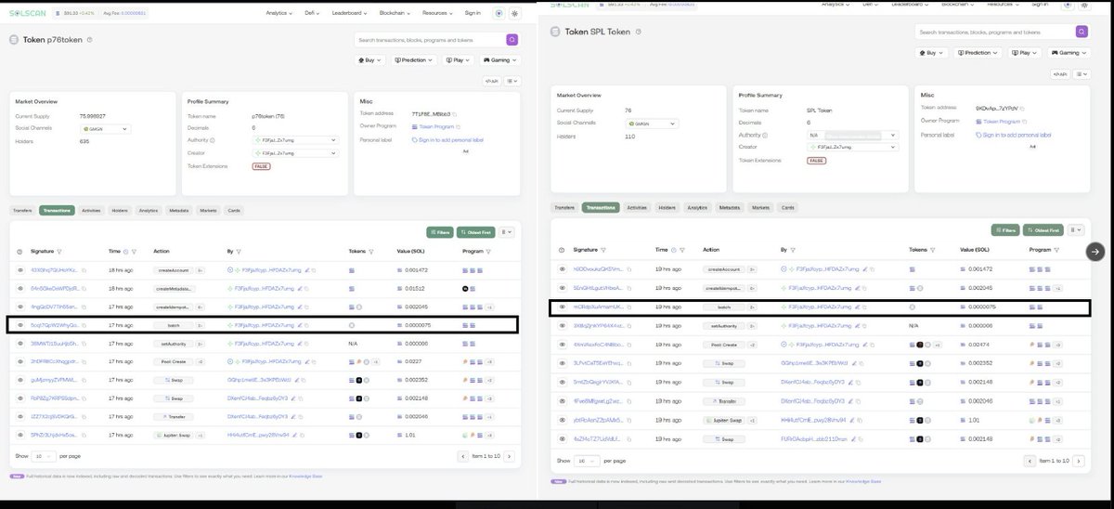This screenshot has height=509, width=1114.
Task: Click Signature column filter icon on SPL Token page
Action: [x=602, y=250]
